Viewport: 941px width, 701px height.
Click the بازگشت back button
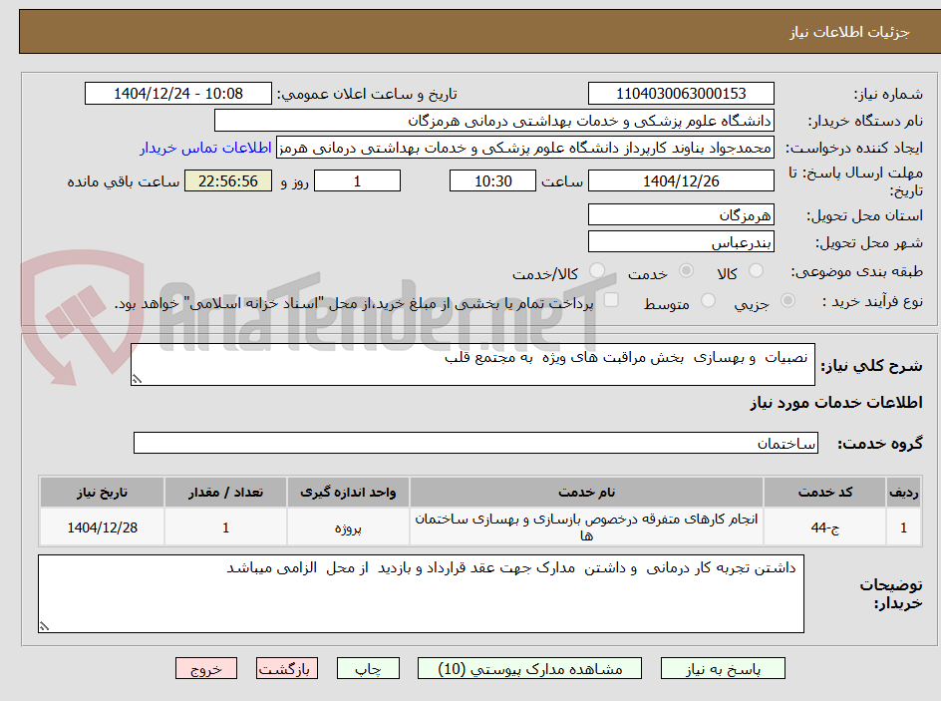coord(287,668)
